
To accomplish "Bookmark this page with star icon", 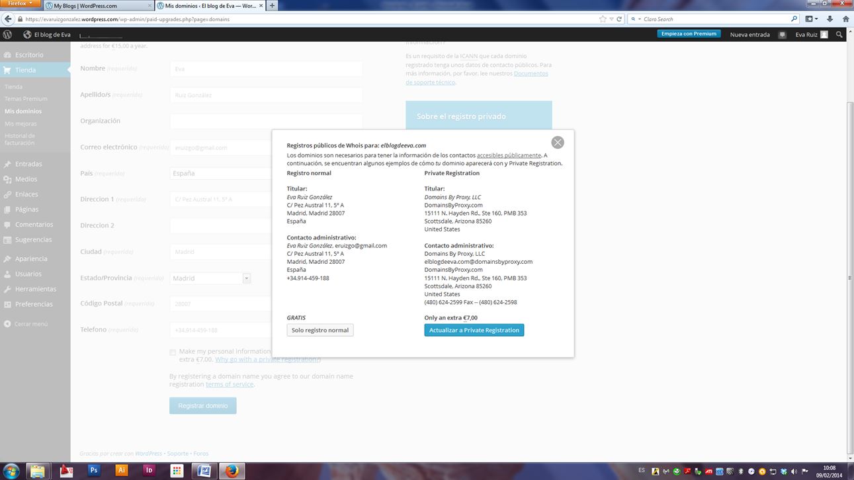I will click(x=603, y=19).
